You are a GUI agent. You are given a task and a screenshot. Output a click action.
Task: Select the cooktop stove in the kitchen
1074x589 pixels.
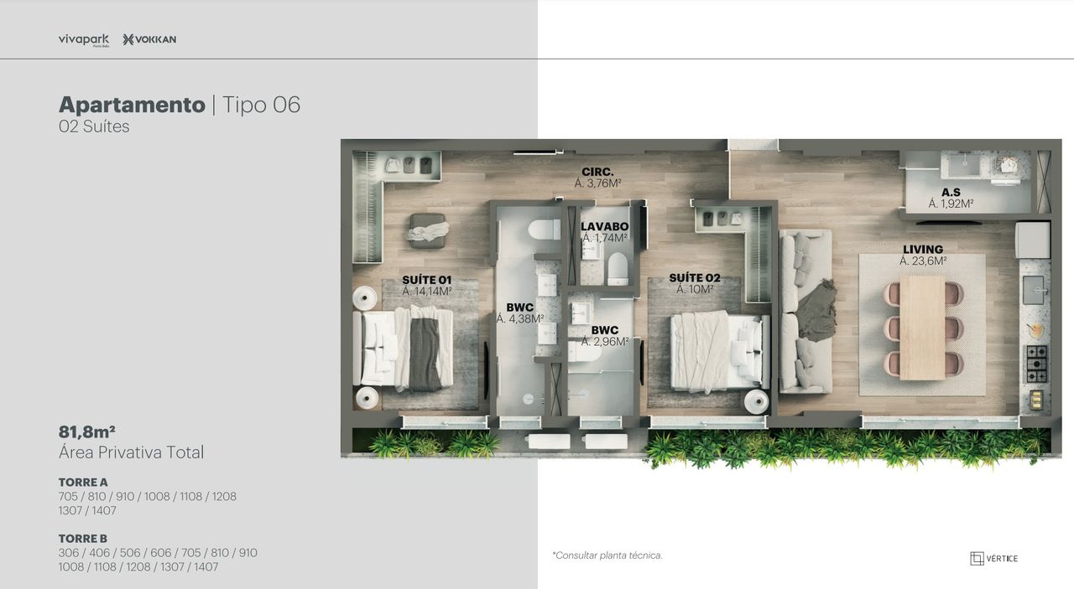(1037, 363)
